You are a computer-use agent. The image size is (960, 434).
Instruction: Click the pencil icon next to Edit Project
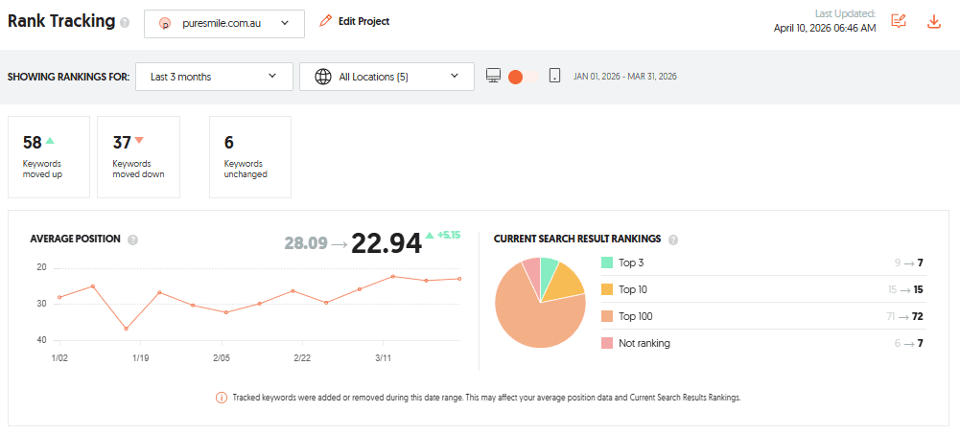click(x=326, y=21)
